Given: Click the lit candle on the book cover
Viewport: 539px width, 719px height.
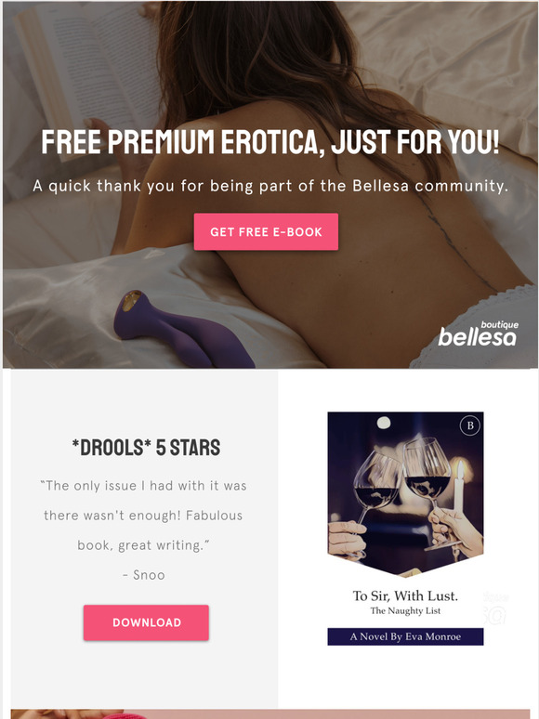Looking at the screenshot, I should coord(460,487).
